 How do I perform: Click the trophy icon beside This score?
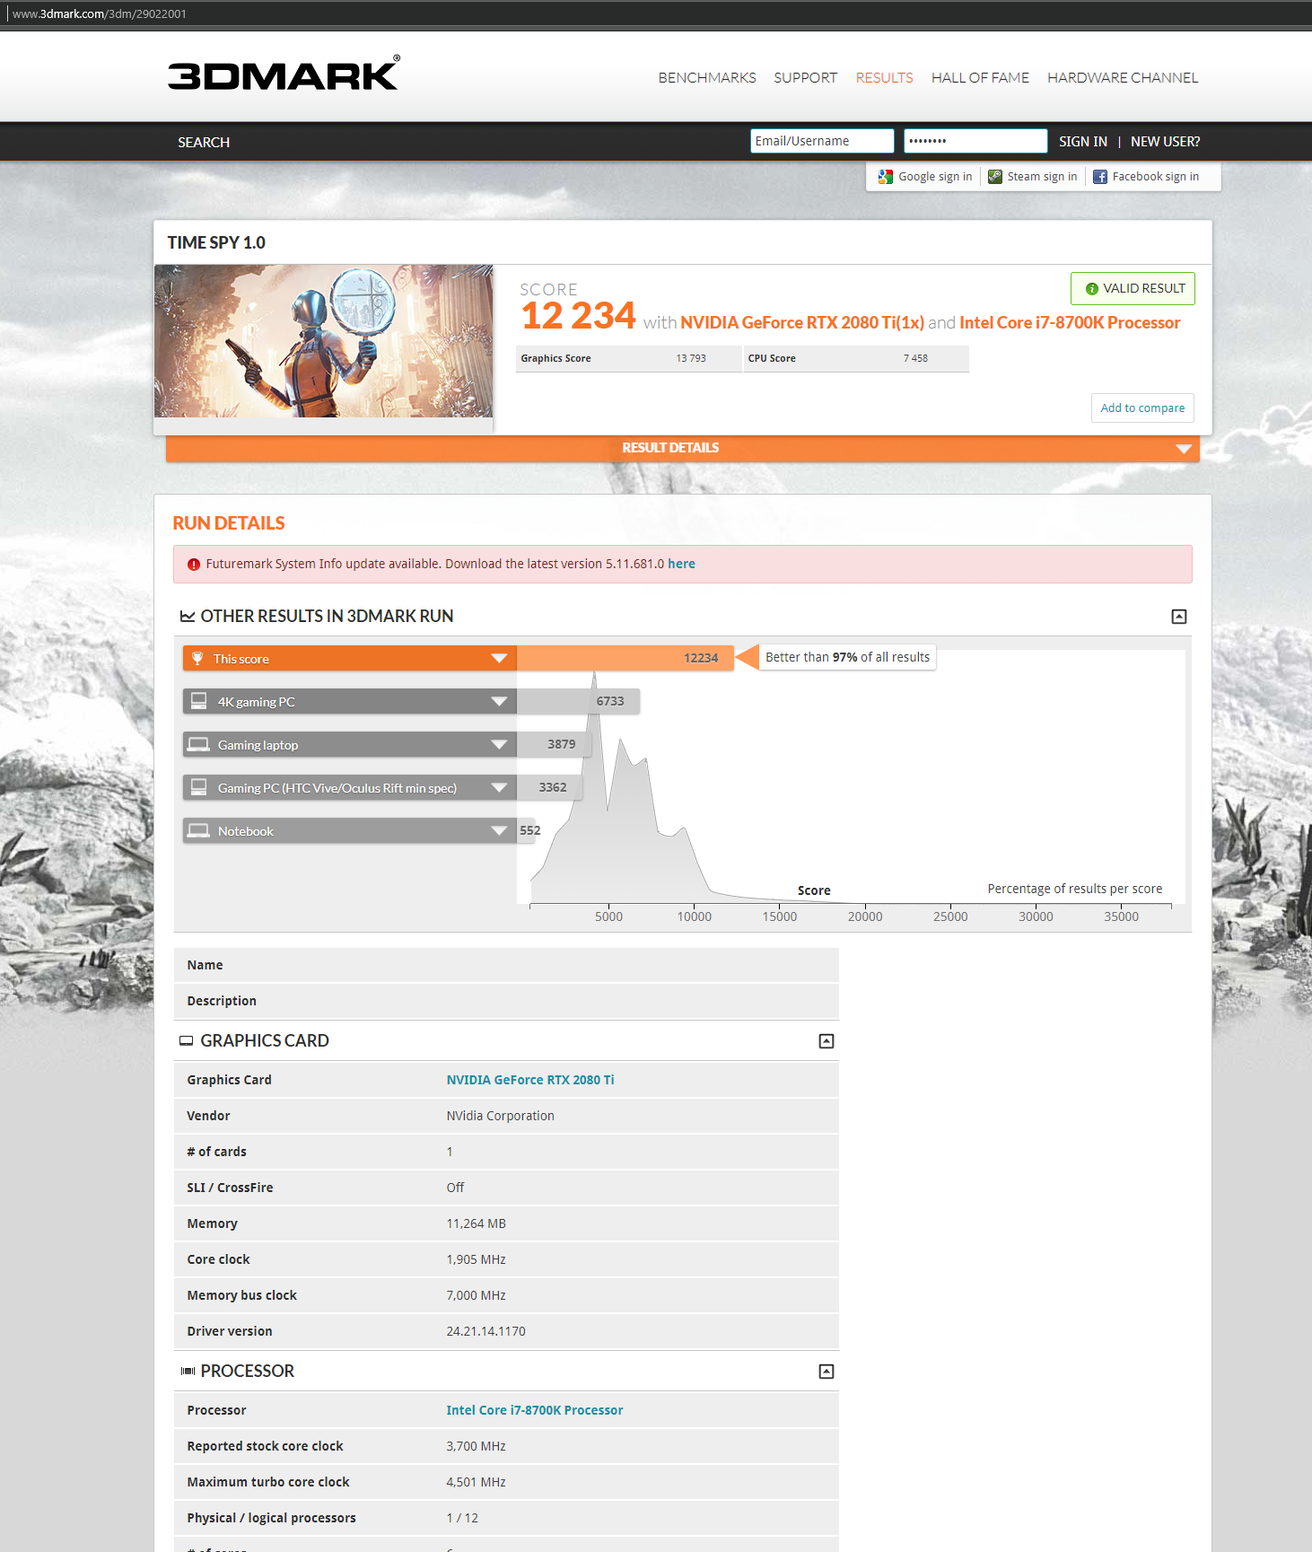coord(197,659)
